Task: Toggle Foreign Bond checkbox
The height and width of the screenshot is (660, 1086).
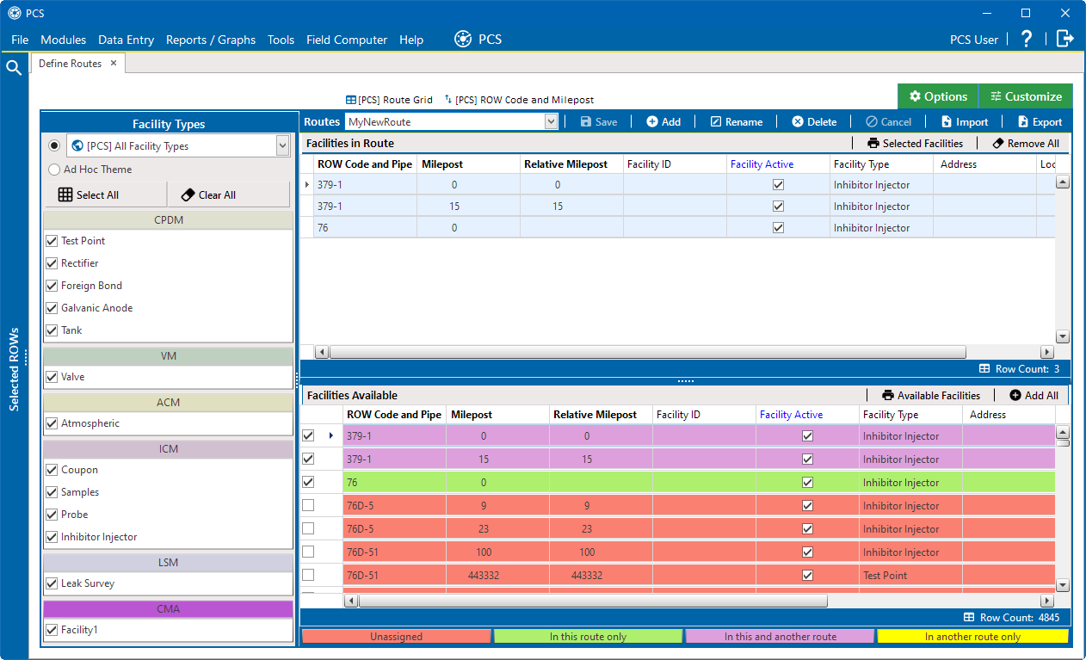Action: [x=52, y=286]
